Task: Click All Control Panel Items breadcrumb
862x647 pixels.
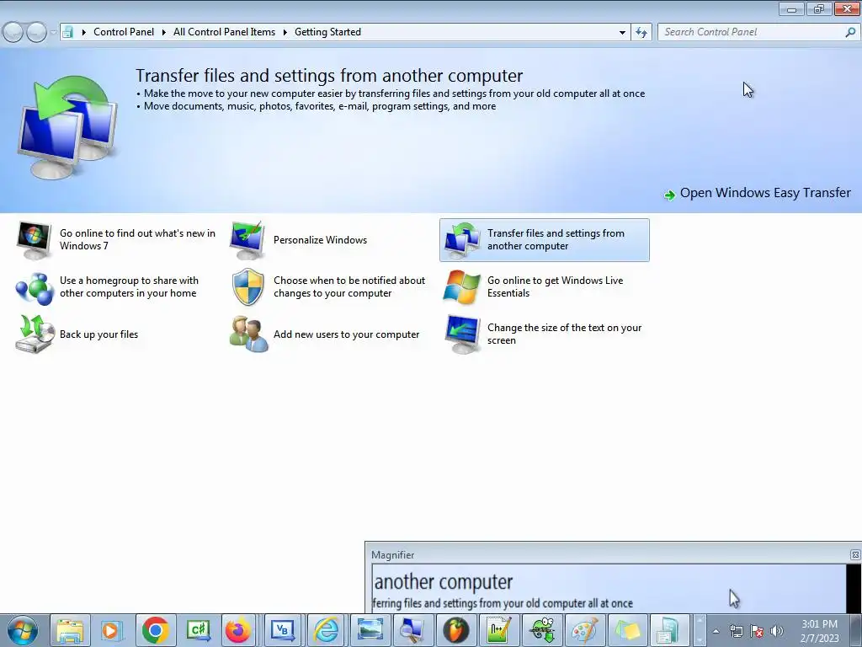Action: click(x=224, y=32)
